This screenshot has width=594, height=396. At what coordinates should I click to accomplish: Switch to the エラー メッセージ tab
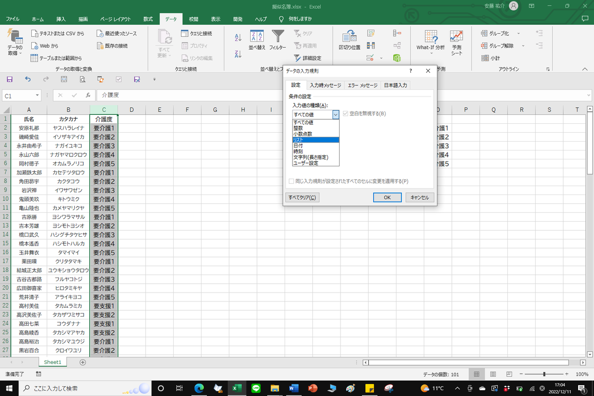pos(362,85)
